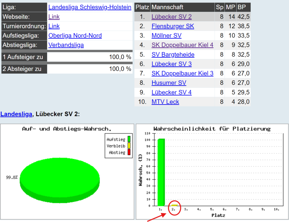Screen dimensions: 289x222
Task: Go to Oberliga Nord-Nord promotion league
Action: point(75,36)
